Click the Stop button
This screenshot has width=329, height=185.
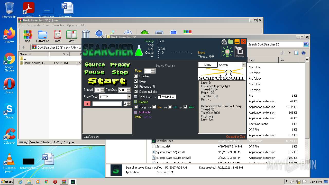[120, 72]
